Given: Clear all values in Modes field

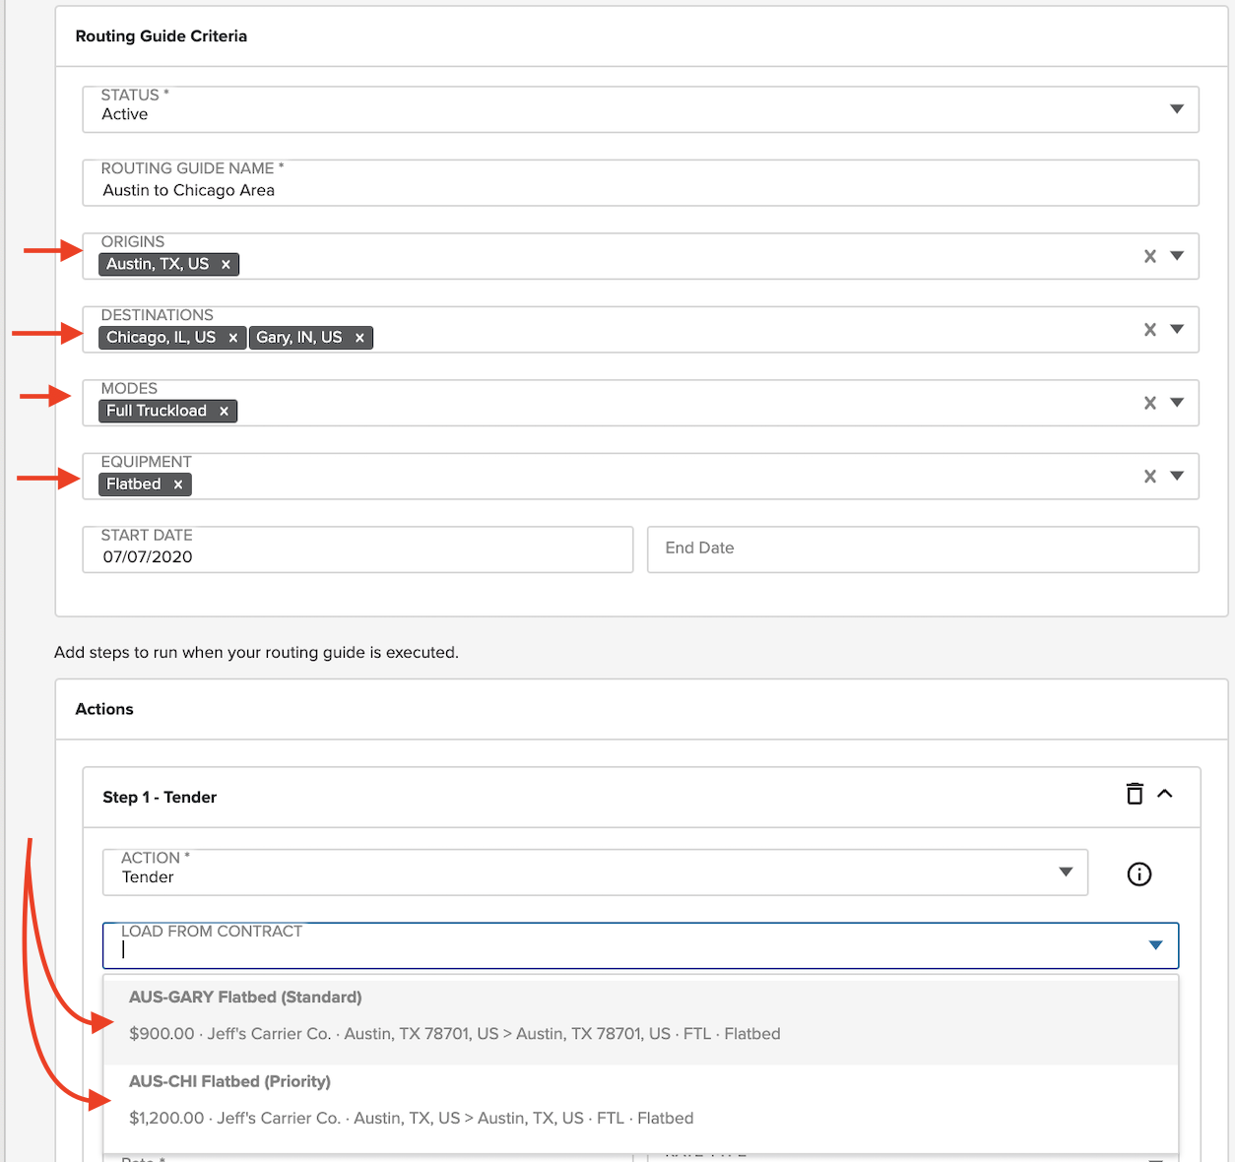Looking at the screenshot, I should (x=1149, y=403).
